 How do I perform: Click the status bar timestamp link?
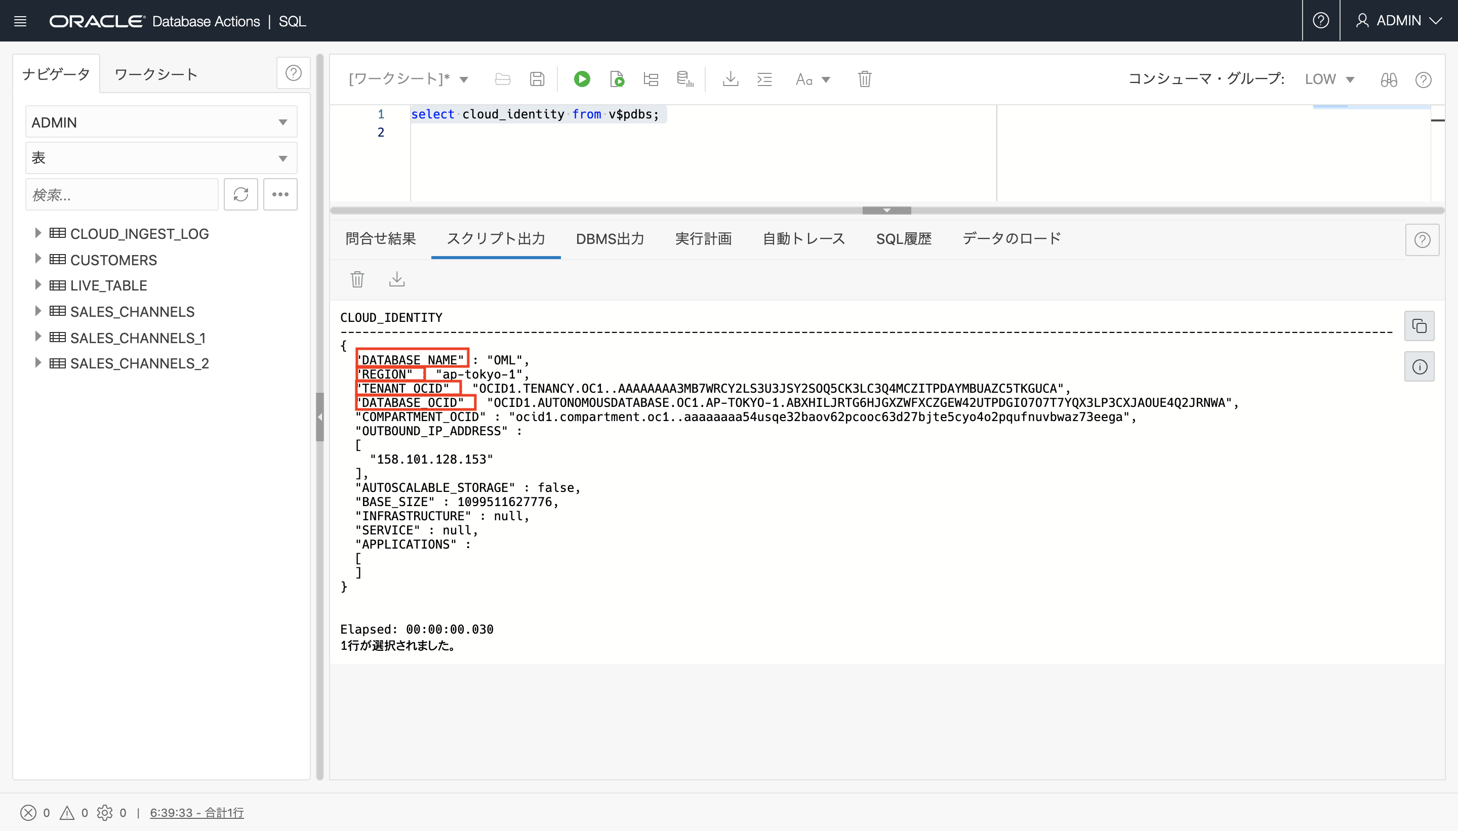click(196, 812)
